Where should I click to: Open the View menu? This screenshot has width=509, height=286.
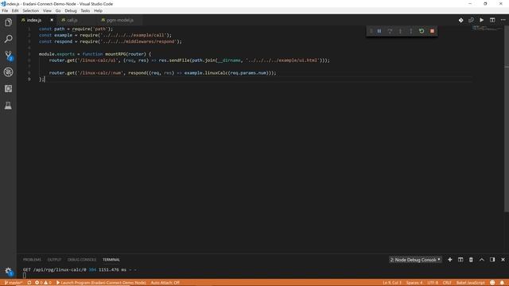[47, 10]
